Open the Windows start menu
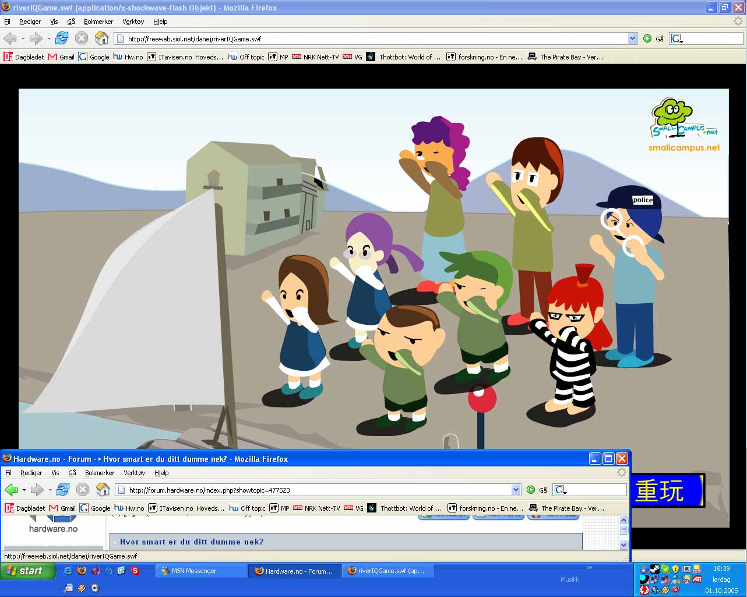This screenshot has width=747, height=597. pos(28,571)
